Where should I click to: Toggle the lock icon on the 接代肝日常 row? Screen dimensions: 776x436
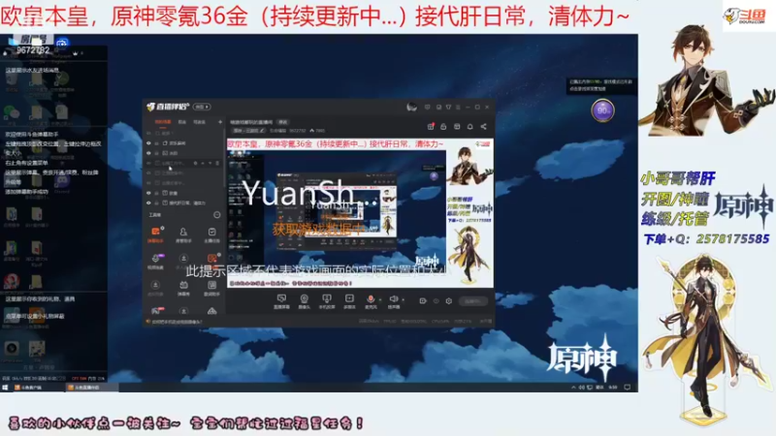pos(156,202)
